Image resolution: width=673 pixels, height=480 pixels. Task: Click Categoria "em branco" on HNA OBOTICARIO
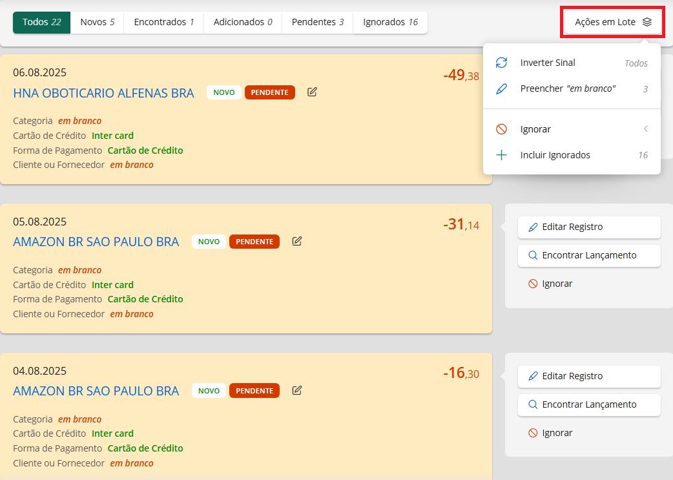coord(80,121)
